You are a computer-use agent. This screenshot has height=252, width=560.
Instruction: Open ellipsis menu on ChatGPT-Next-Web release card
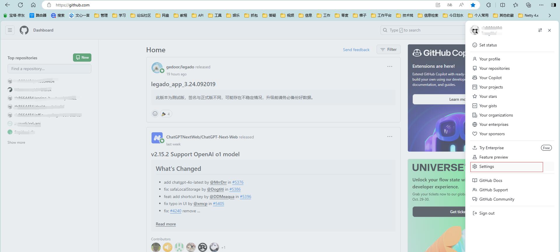pyautogui.click(x=390, y=137)
